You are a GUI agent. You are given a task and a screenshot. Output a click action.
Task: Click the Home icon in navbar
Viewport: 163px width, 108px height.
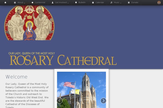pyautogui.click(x=5, y=3)
